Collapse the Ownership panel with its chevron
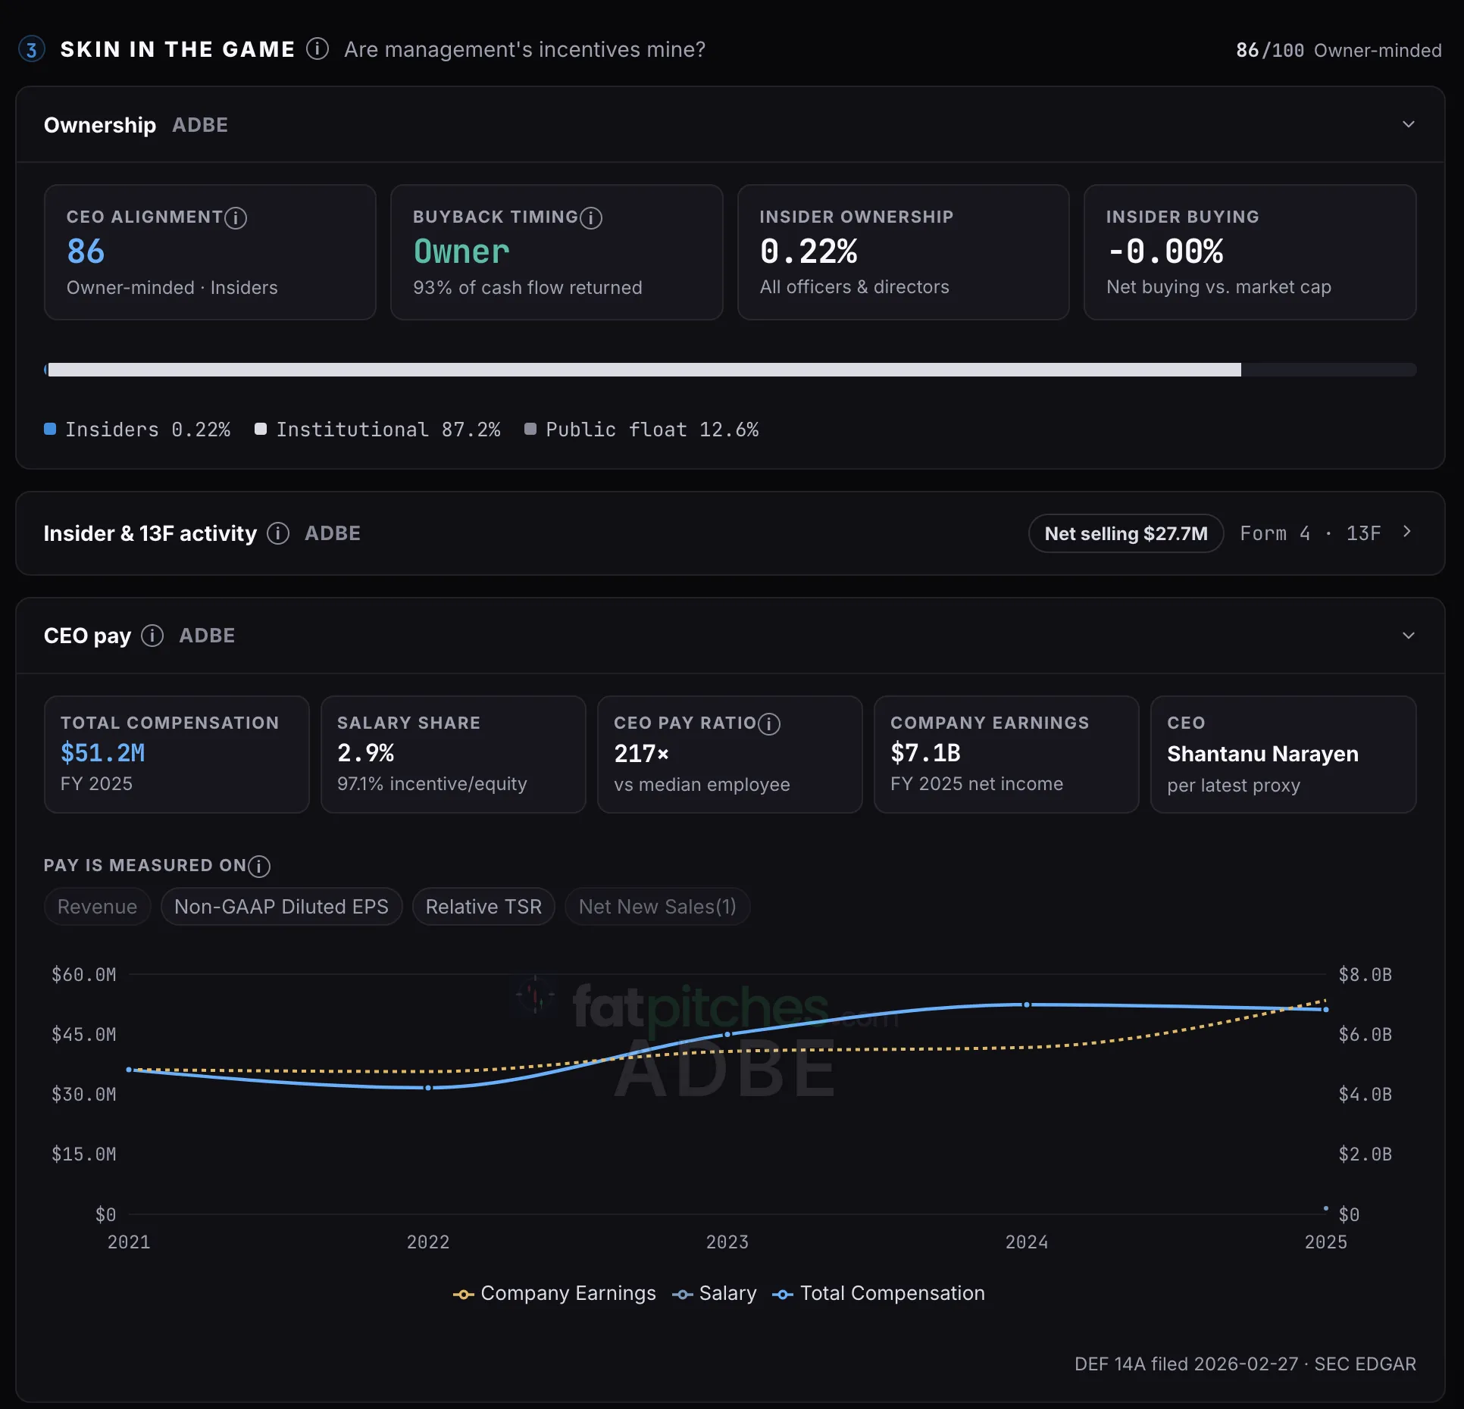This screenshot has width=1464, height=1409. pyautogui.click(x=1409, y=124)
